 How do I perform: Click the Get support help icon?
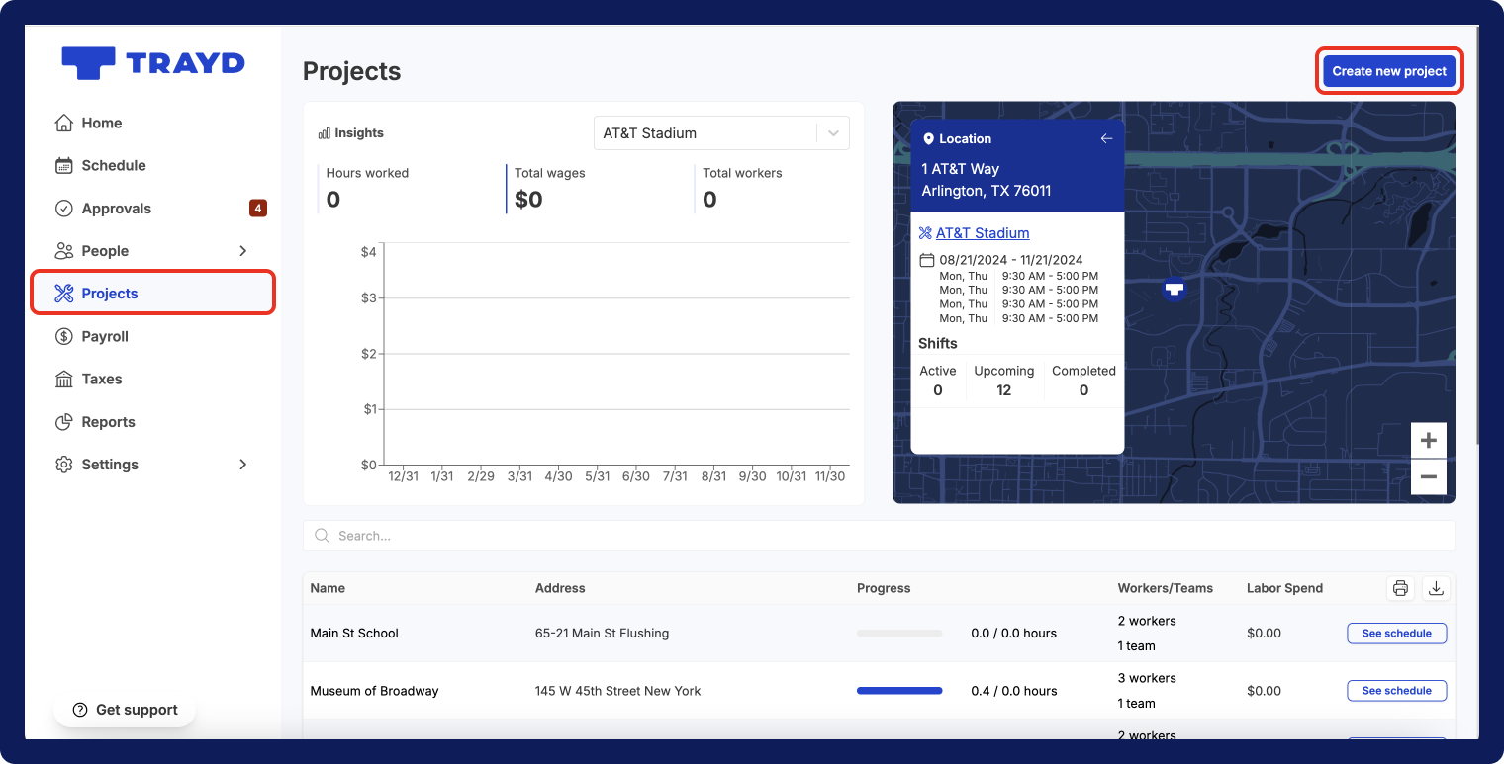[x=80, y=710]
